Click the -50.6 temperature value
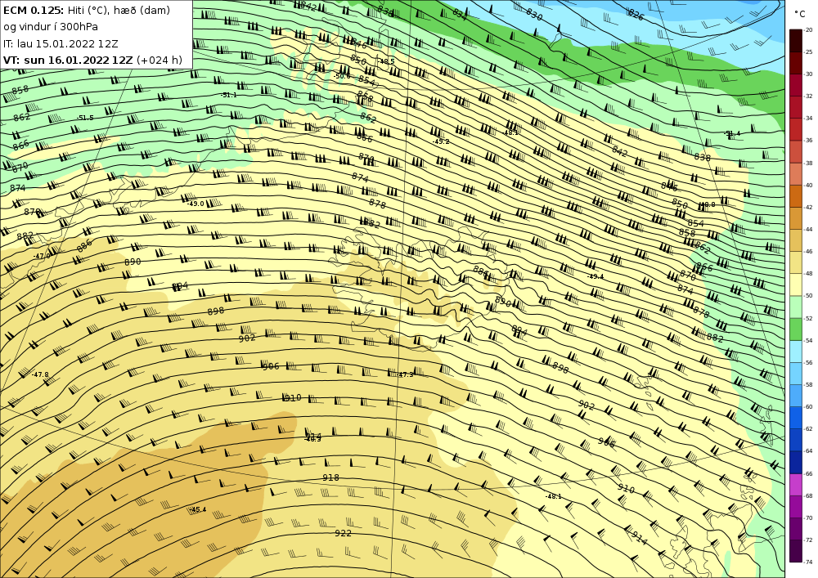Viewport: 818px width, 578px height. pyautogui.click(x=342, y=76)
